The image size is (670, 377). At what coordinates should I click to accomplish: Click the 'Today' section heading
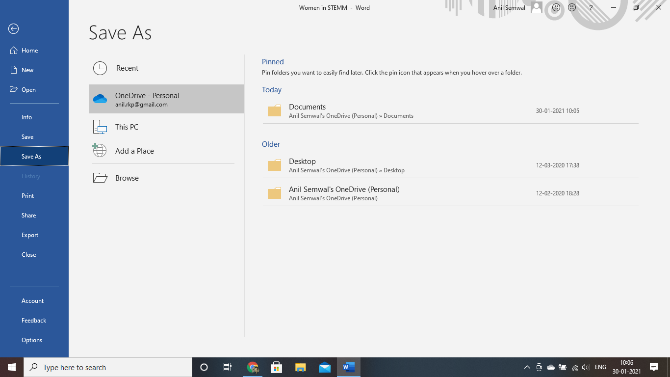pos(272,90)
